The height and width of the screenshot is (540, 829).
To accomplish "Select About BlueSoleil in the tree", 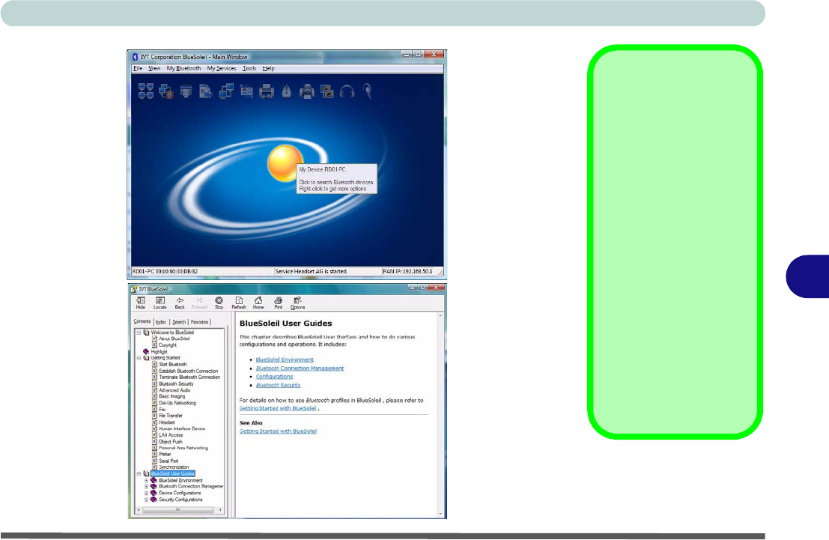I will tap(174, 339).
